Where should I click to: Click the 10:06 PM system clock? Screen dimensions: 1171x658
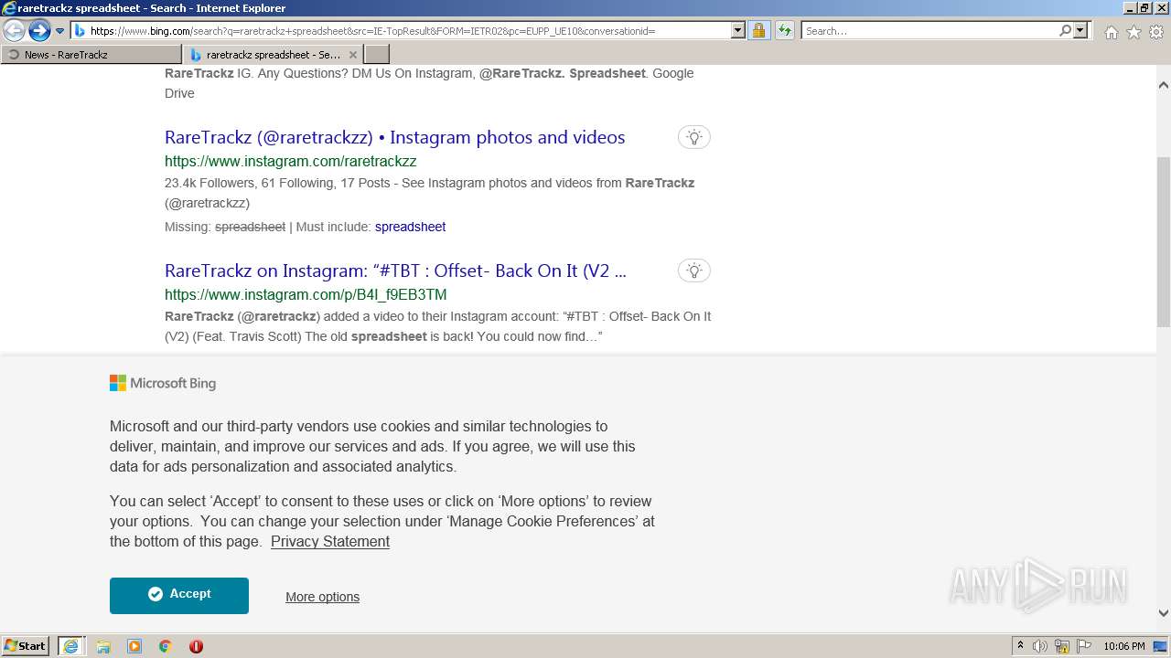pos(1124,646)
